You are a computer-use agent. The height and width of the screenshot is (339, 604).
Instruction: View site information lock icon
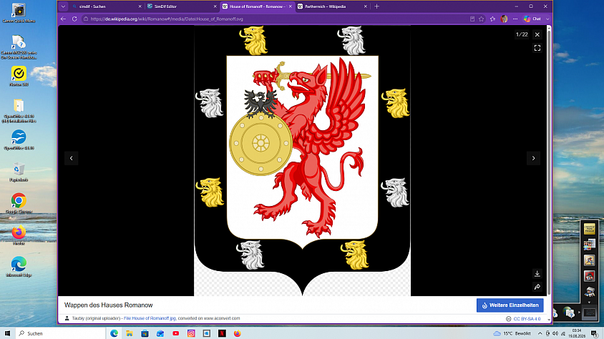(86, 19)
